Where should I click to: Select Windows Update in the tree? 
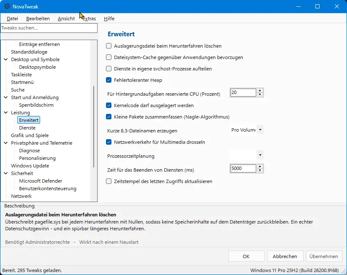[x=30, y=166]
